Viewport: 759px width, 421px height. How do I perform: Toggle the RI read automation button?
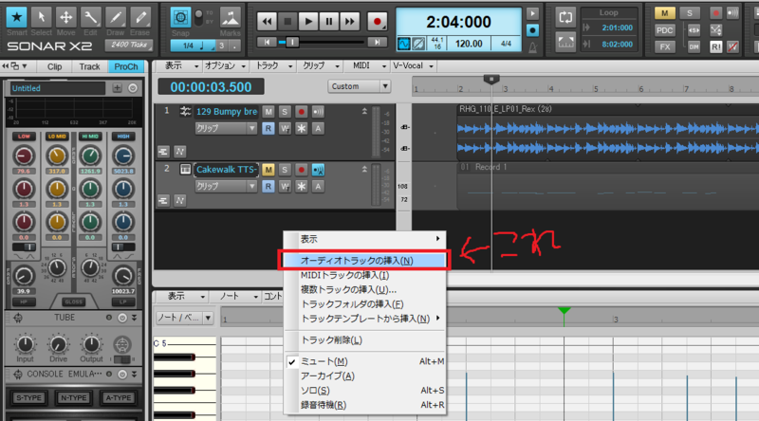coord(716,47)
